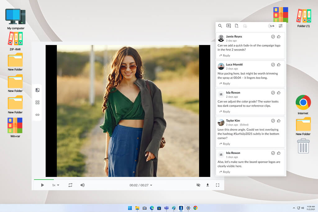Select the ZIP-RAR desktop icon

pos(15,41)
